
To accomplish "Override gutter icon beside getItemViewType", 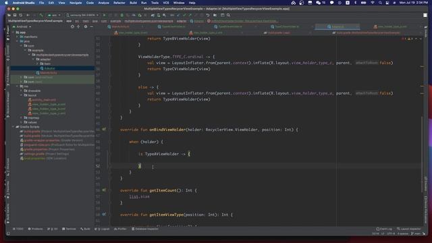I will [x=104, y=214].
